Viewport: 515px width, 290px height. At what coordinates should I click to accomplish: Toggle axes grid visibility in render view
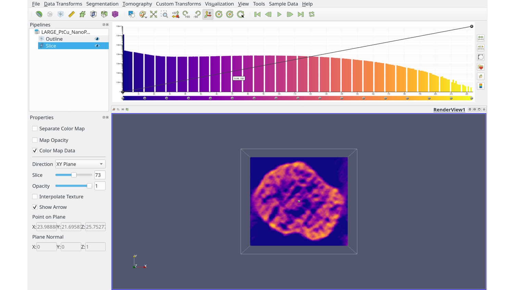(x=208, y=14)
